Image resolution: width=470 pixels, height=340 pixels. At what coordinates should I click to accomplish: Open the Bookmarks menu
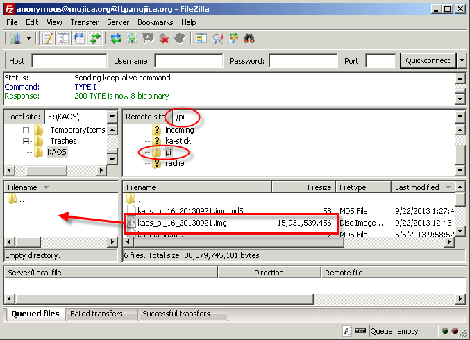pyautogui.click(x=156, y=22)
